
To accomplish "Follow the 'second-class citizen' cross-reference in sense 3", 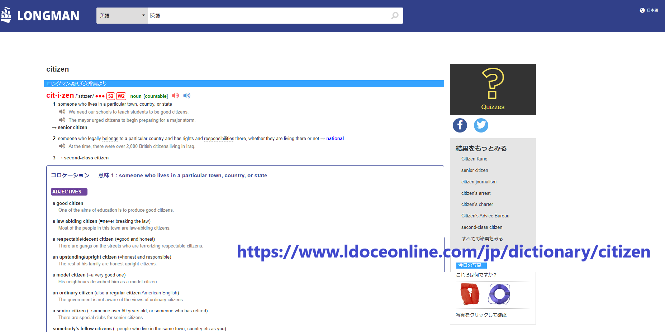I will pos(86,158).
